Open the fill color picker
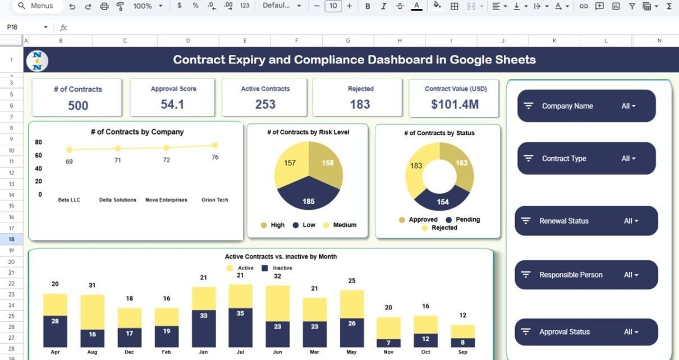This screenshot has width=679, height=360. pos(437,6)
